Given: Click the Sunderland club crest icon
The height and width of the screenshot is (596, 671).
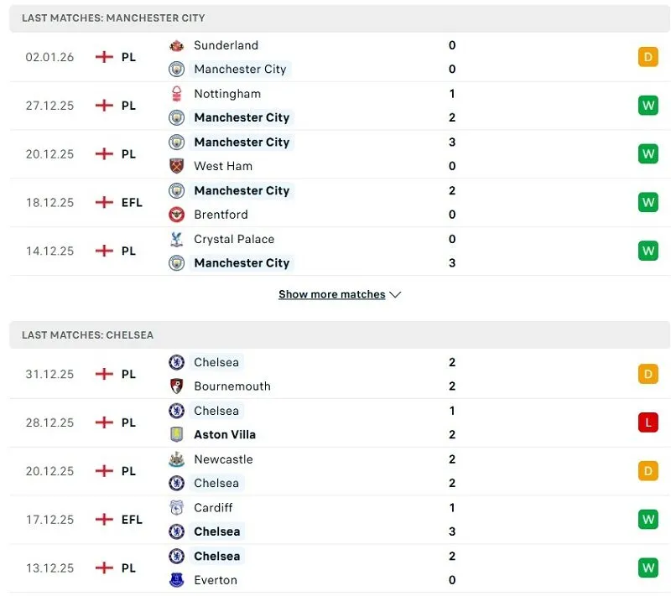Looking at the screenshot, I should click(x=176, y=45).
